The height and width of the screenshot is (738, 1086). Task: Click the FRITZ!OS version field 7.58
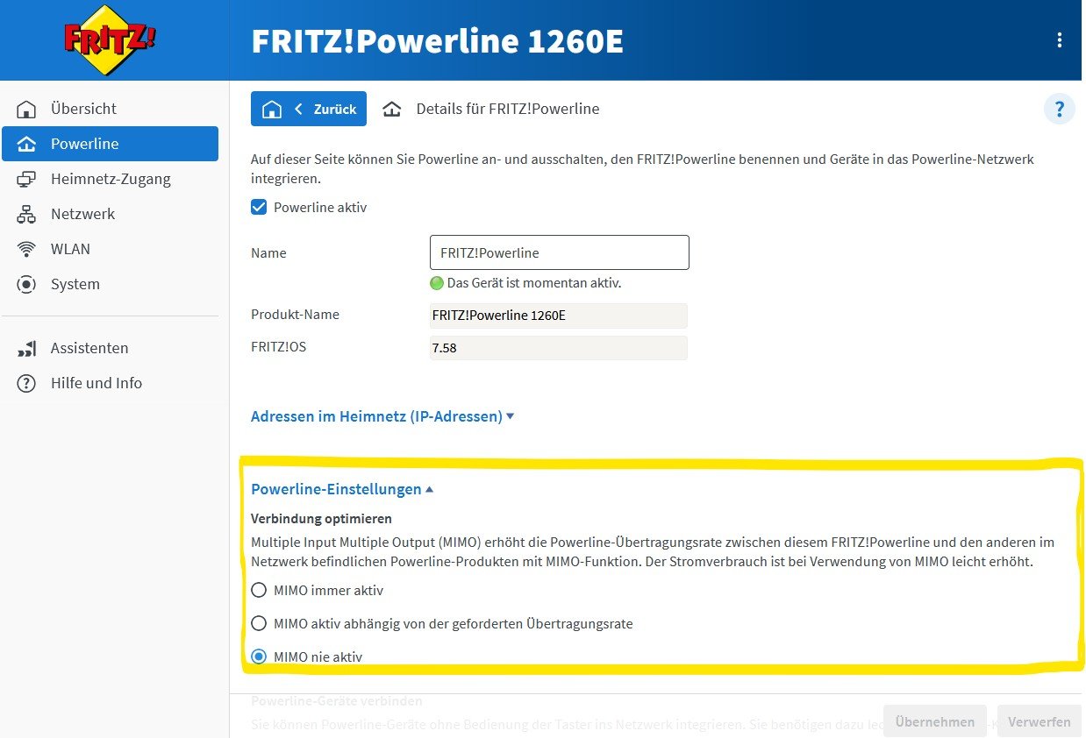click(559, 348)
